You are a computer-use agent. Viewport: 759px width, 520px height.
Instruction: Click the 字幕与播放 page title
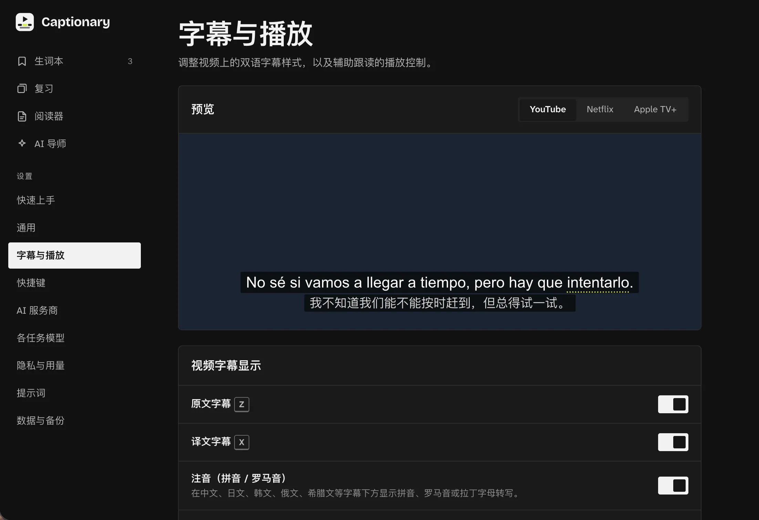[246, 34]
